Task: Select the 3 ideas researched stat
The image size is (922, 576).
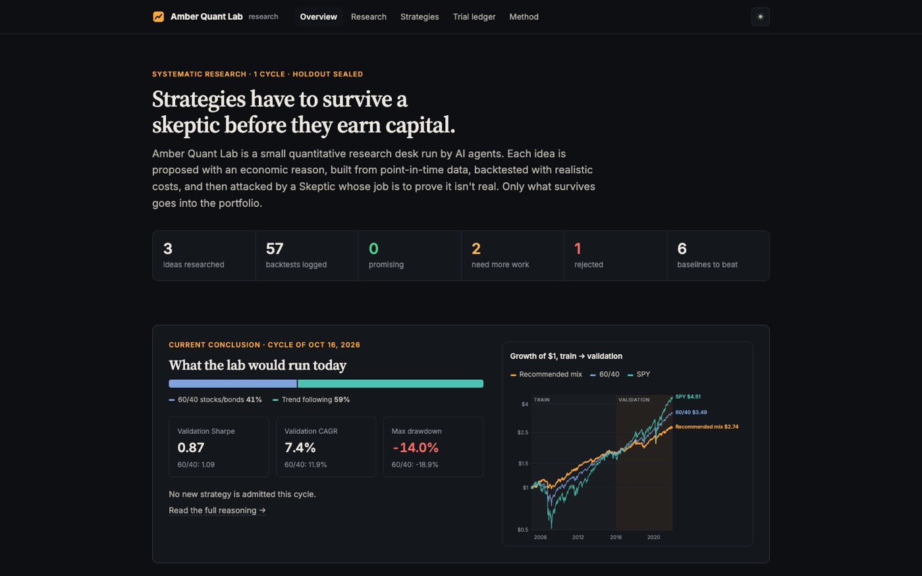Action: (203, 255)
